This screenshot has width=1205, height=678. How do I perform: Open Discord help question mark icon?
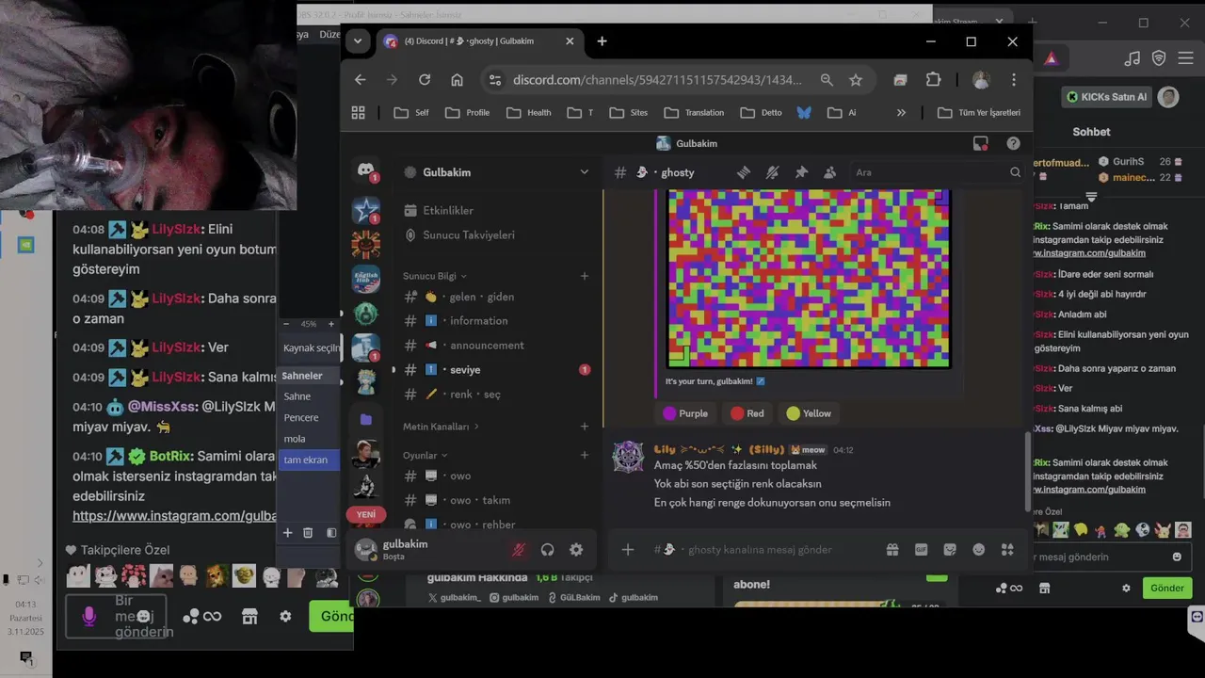(x=1013, y=143)
